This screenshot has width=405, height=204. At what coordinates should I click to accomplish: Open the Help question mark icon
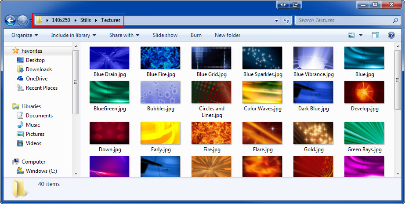391,35
